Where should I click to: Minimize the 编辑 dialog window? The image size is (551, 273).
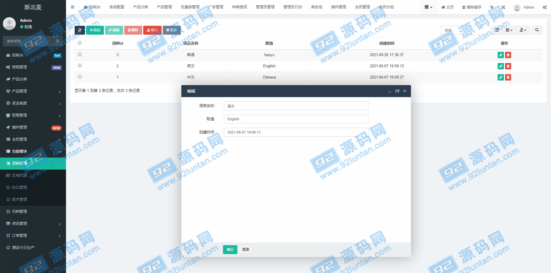(390, 91)
